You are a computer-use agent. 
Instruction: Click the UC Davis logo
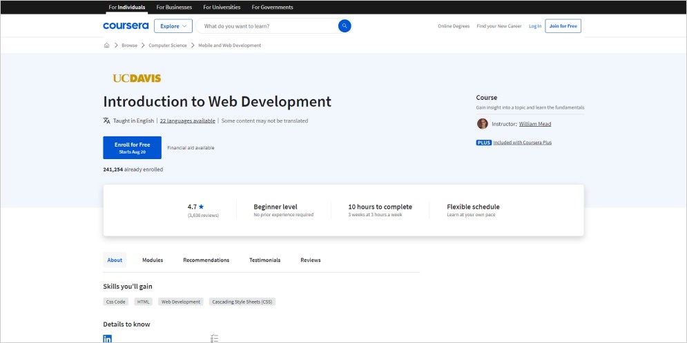click(137, 79)
